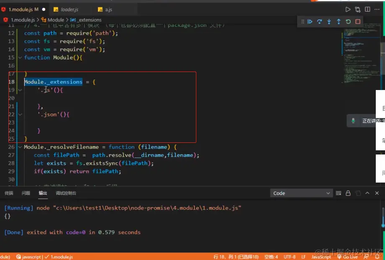Image resolution: width=385 pixels, height=260 pixels.
Task: Click the output panel vertical scrollbar
Action: (383, 217)
